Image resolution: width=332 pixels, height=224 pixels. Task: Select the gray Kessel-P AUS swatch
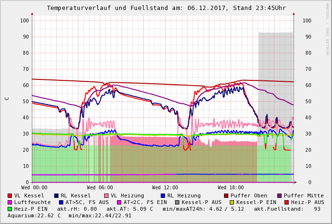click(177, 202)
